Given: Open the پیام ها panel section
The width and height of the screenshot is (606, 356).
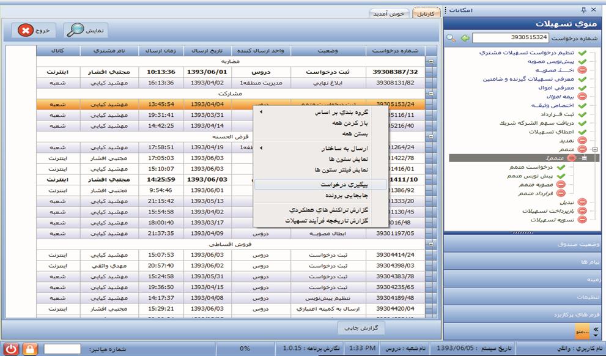Looking at the screenshot, I should [524, 261].
